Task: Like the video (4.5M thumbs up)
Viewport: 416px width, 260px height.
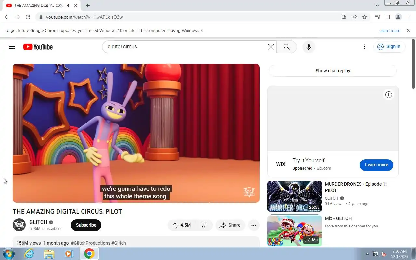Action: click(x=181, y=225)
